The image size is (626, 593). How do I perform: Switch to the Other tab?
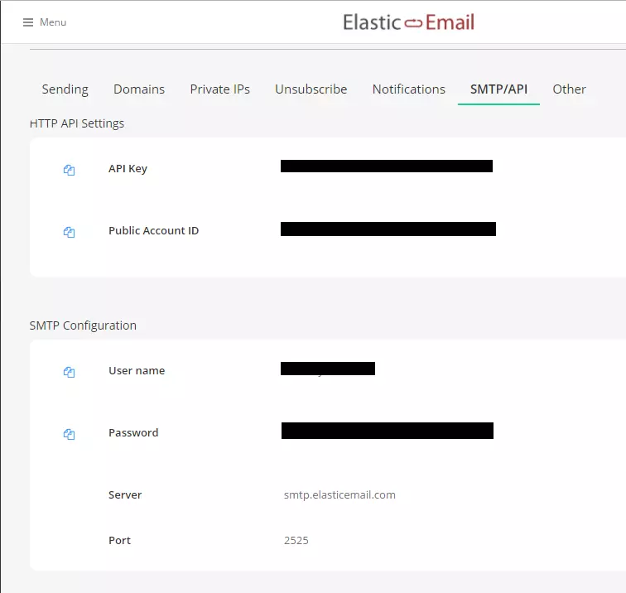570,89
